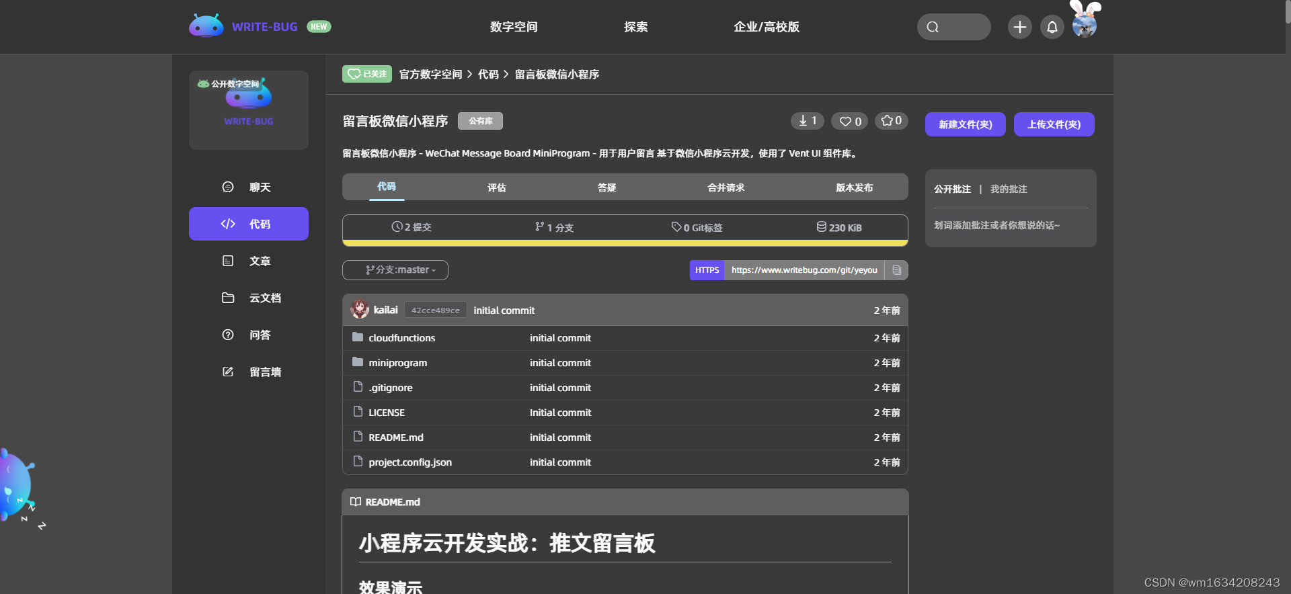Open the cloudfunctions folder

click(x=401, y=338)
